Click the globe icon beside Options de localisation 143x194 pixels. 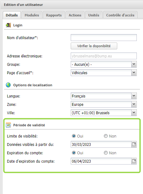click(8, 85)
